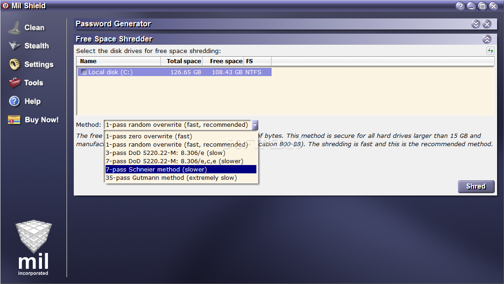Collapse the Free Space Shredder panel

[487, 39]
